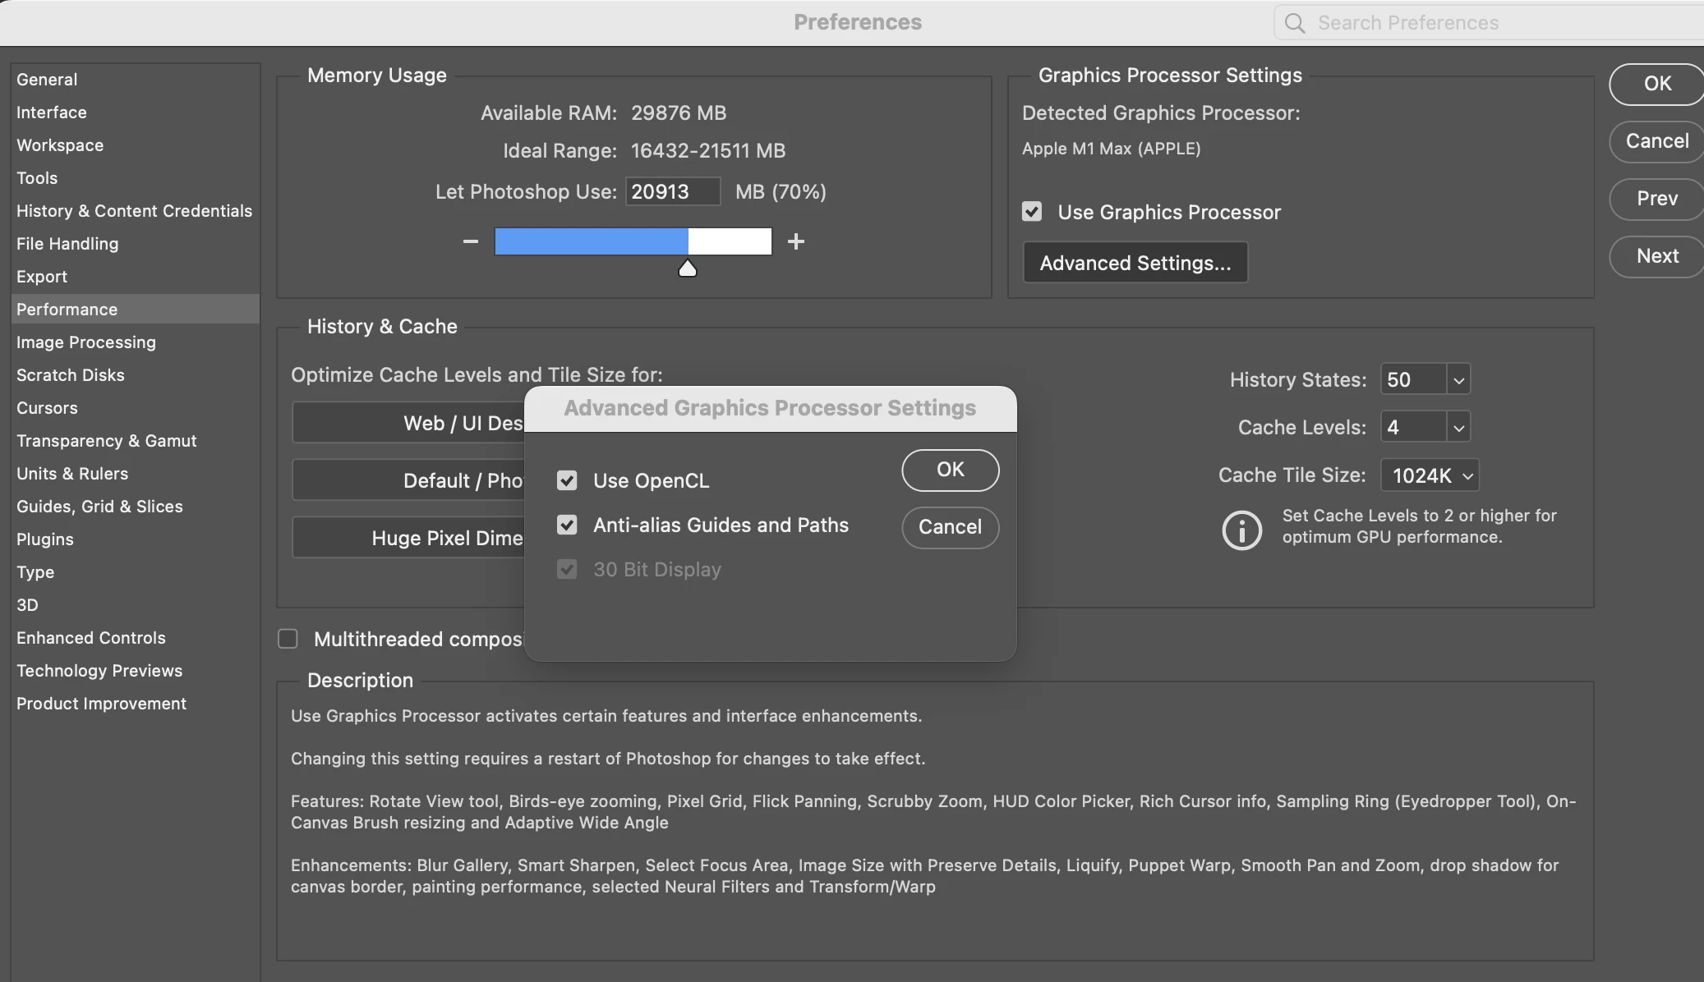Viewport: 1704px width, 982px height.
Task: Open History States dropdown arrow
Action: tap(1458, 380)
